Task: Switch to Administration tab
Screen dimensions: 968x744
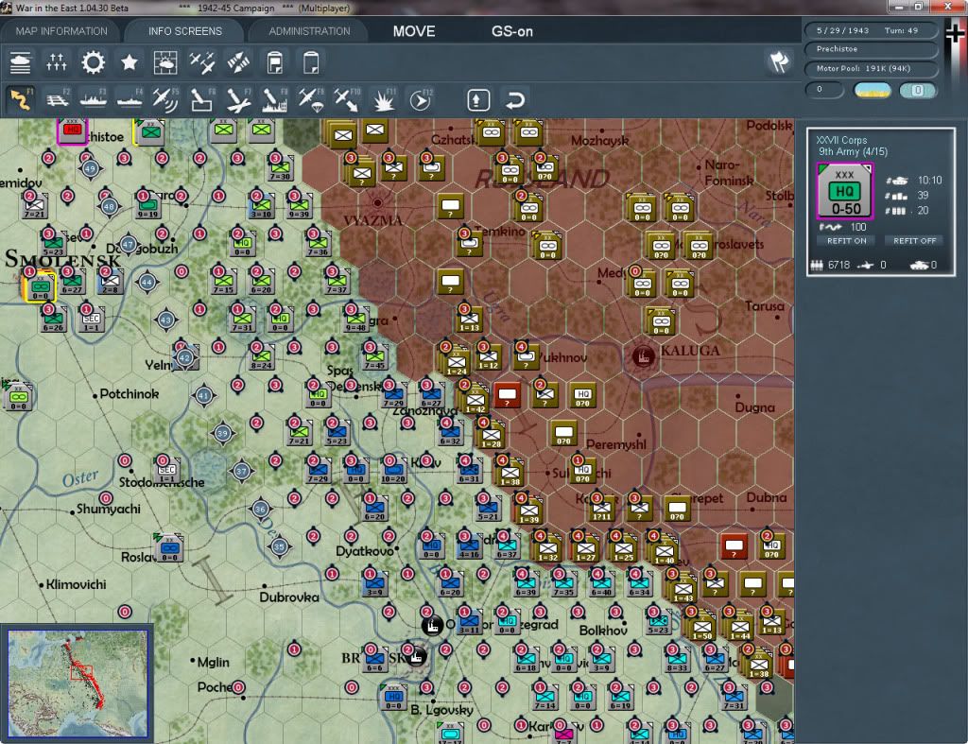Action: 309,31
